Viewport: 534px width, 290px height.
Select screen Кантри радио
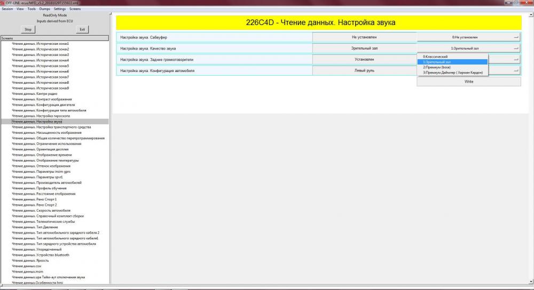(x=34, y=93)
